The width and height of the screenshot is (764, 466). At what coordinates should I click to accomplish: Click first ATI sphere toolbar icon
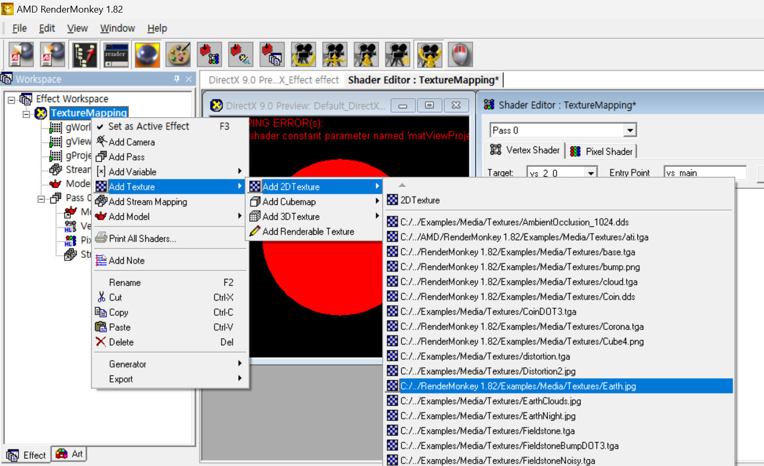(21, 55)
